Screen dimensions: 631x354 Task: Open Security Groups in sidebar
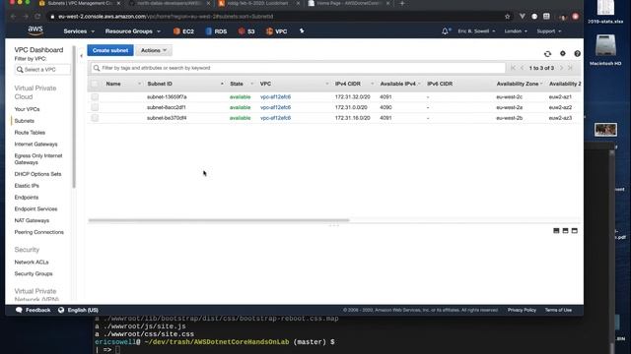(x=34, y=273)
